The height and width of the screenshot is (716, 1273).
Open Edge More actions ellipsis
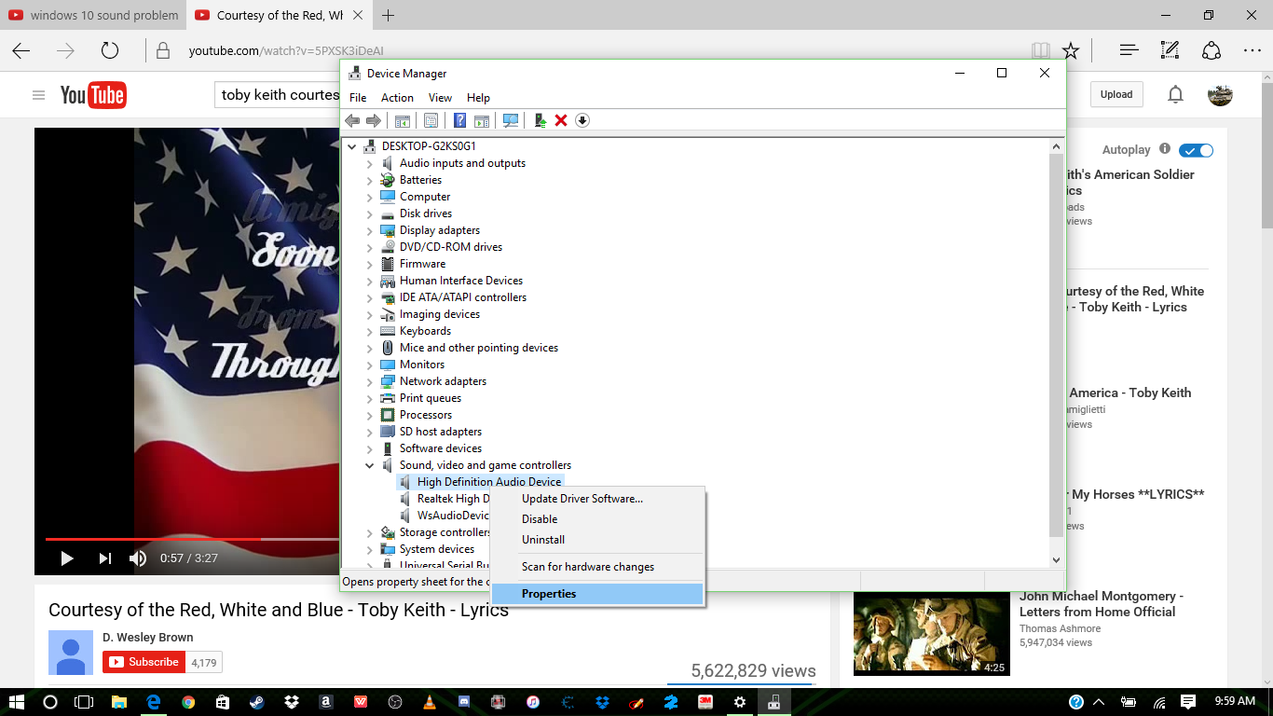[1252, 50]
